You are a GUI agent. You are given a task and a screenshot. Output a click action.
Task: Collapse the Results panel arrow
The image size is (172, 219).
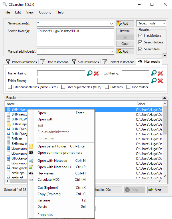tap(165, 98)
